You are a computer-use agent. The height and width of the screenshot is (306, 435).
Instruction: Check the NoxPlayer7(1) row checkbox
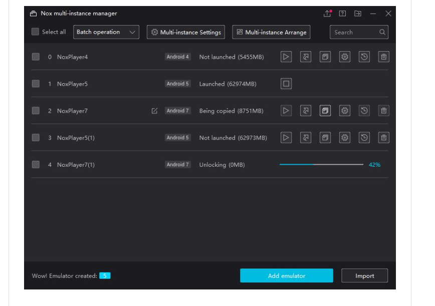pos(36,164)
